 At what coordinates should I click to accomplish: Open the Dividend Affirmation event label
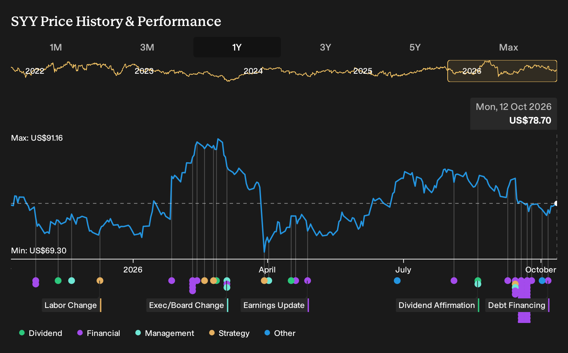pos(437,305)
